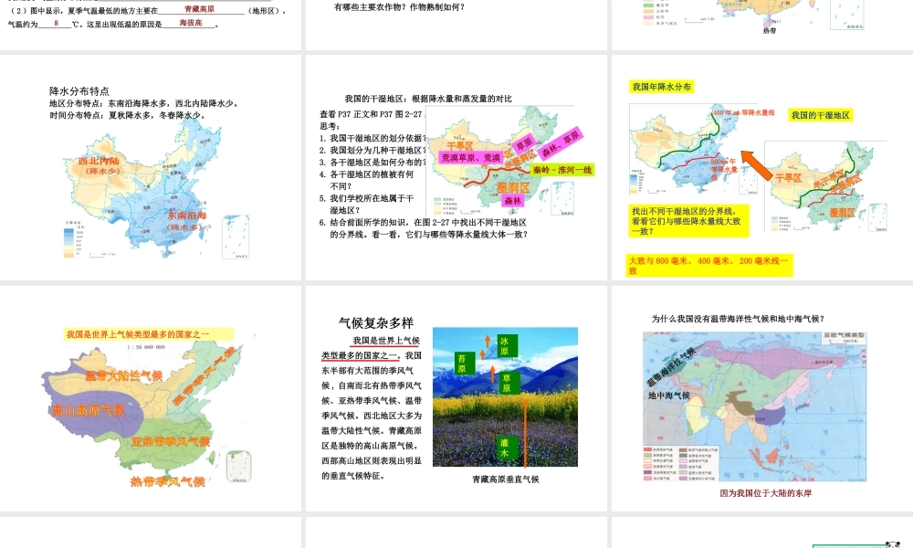The height and width of the screenshot is (548, 913).
Task: Open the 气候复杂多样 slide thumbnail
Action: (456, 398)
